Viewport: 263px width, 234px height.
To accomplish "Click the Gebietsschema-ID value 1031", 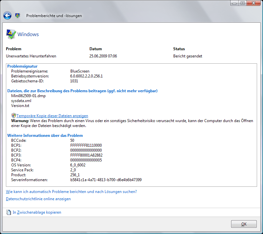I will pos(74,81).
